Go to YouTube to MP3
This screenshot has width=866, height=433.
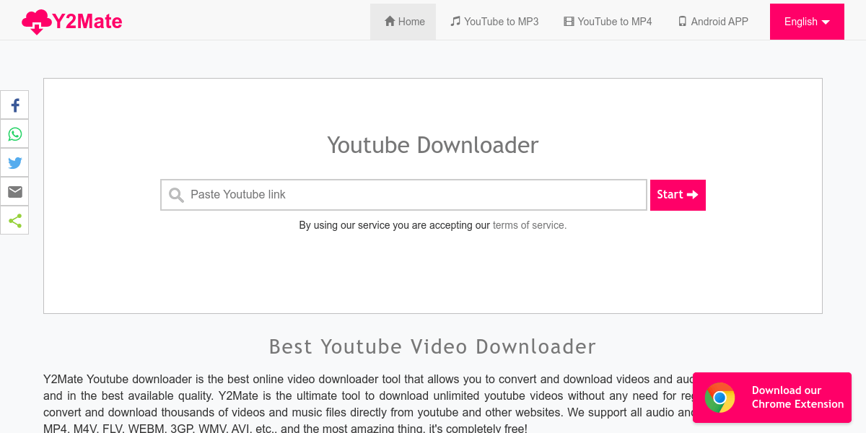point(494,22)
